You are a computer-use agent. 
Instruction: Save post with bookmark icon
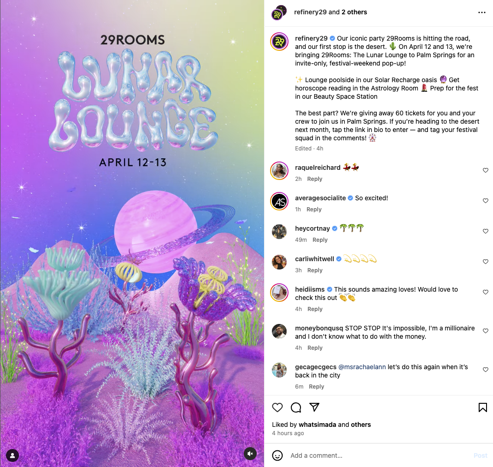(483, 407)
